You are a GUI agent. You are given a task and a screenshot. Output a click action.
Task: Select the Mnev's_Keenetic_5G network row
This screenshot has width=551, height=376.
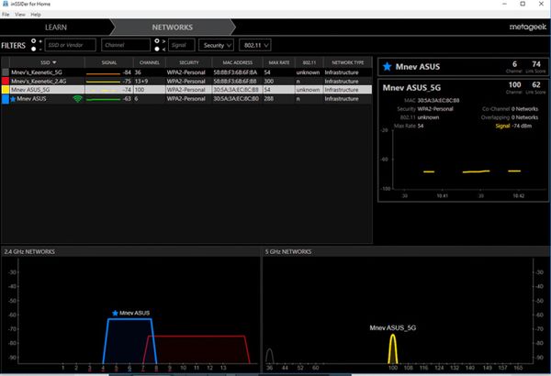(186, 72)
